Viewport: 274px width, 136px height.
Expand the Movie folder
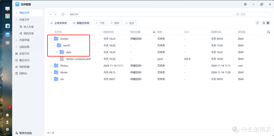point(51,72)
